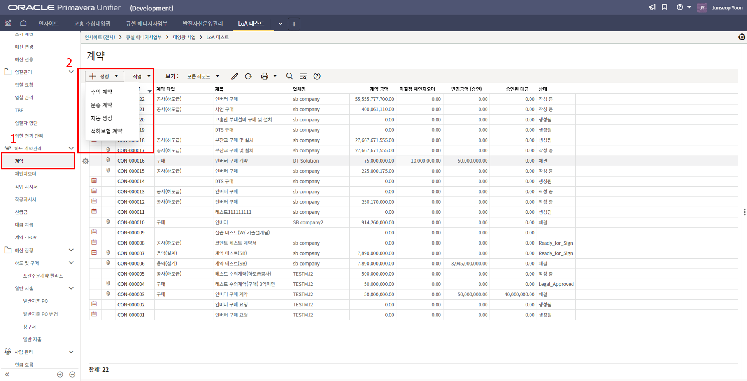The height and width of the screenshot is (381, 747).
Task: Click the refresh icon in toolbar
Action: pyautogui.click(x=249, y=76)
